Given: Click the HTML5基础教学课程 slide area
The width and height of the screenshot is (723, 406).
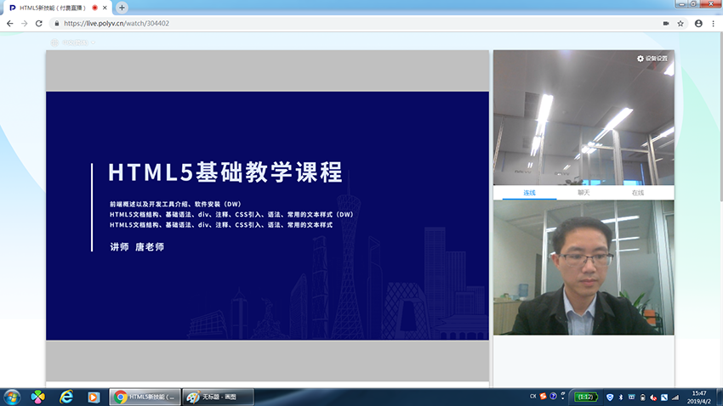Looking at the screenshot, I should 267,216.
